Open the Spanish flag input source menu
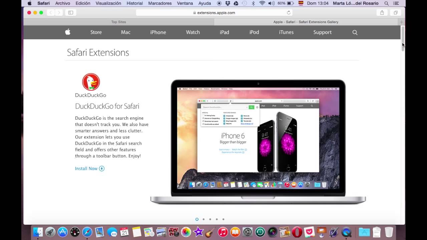The height and width of the screenshot is (240, 427). tap(301, 3)
